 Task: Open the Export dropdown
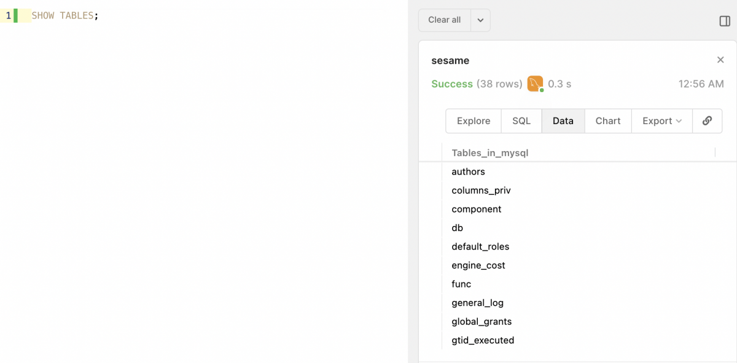pyautogui.click(x=661, y=120)
